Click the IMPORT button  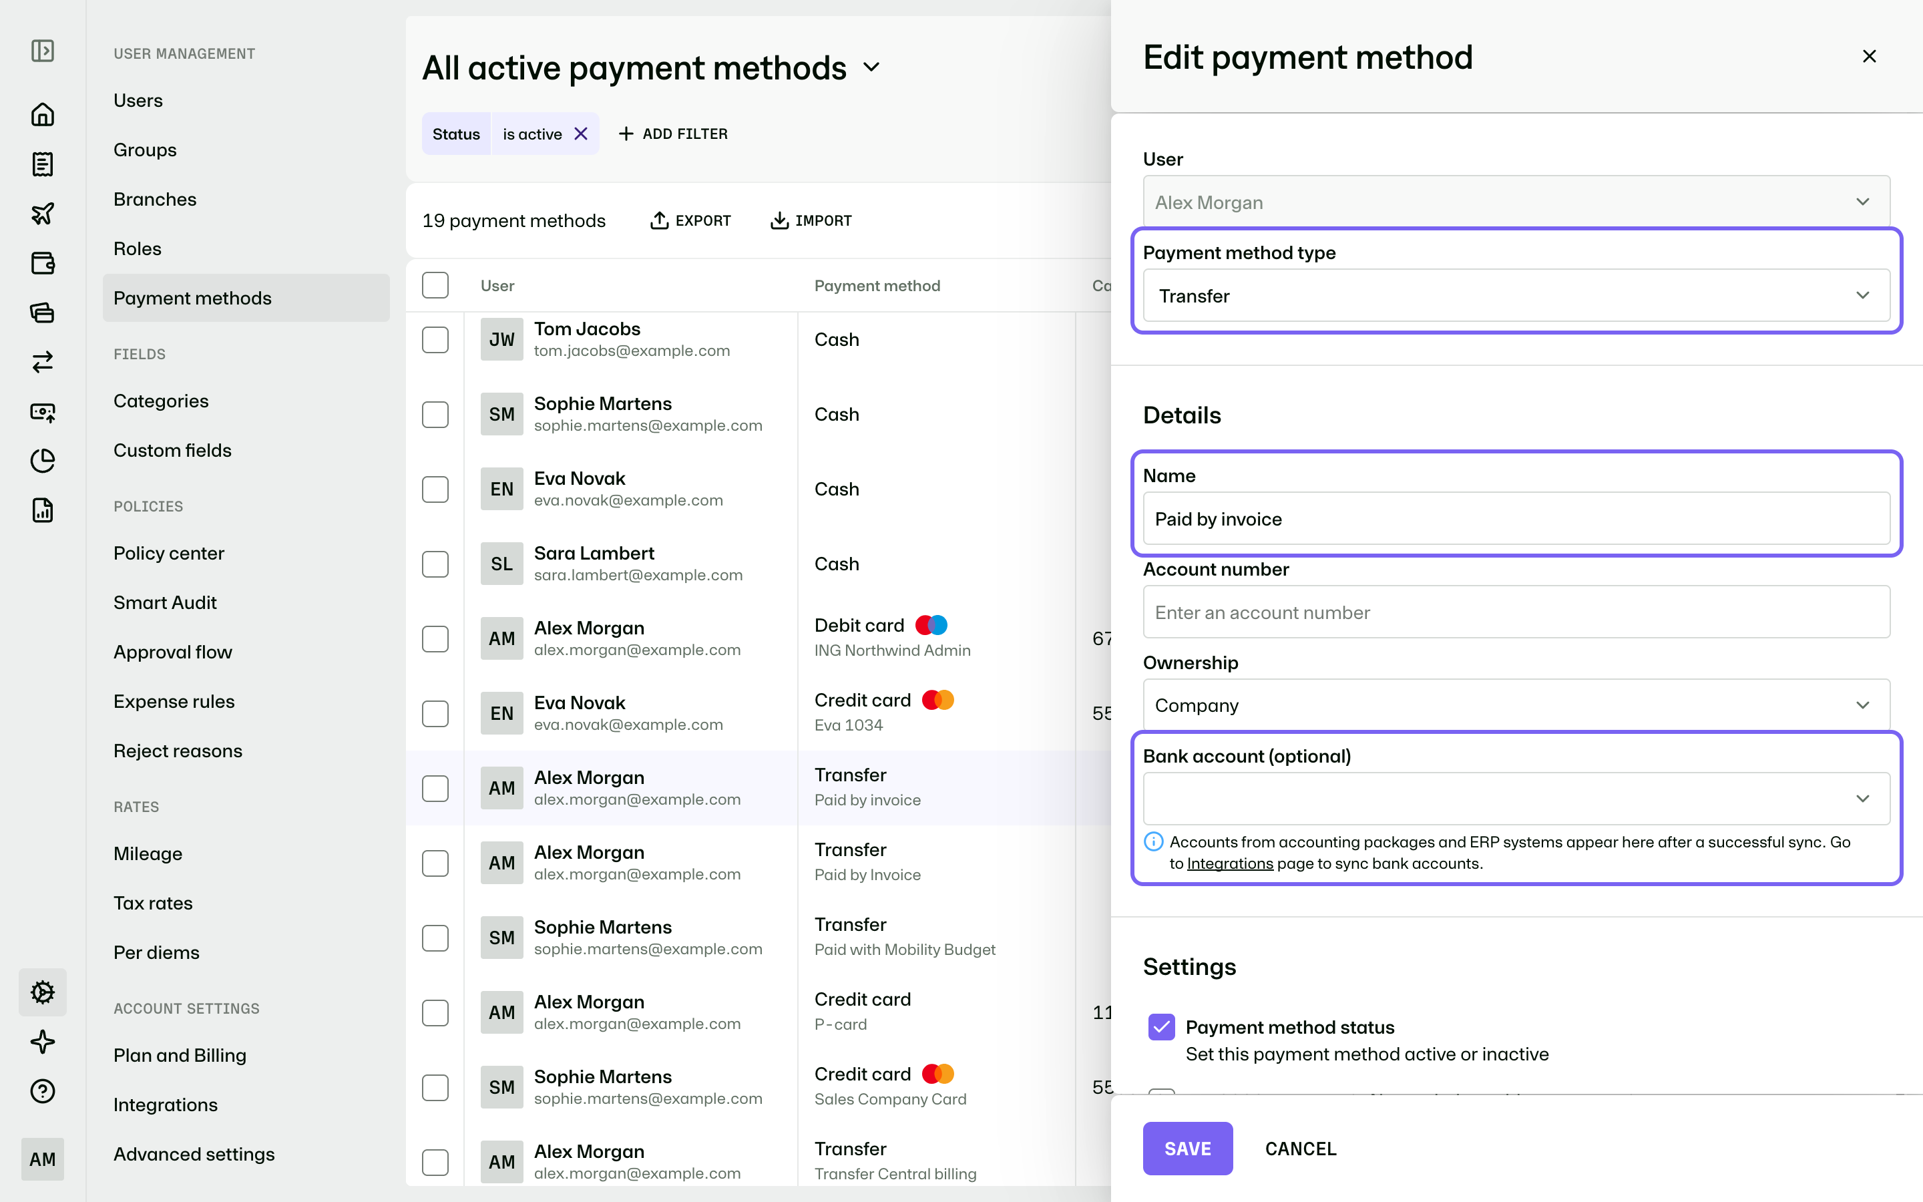pos(811,220)
